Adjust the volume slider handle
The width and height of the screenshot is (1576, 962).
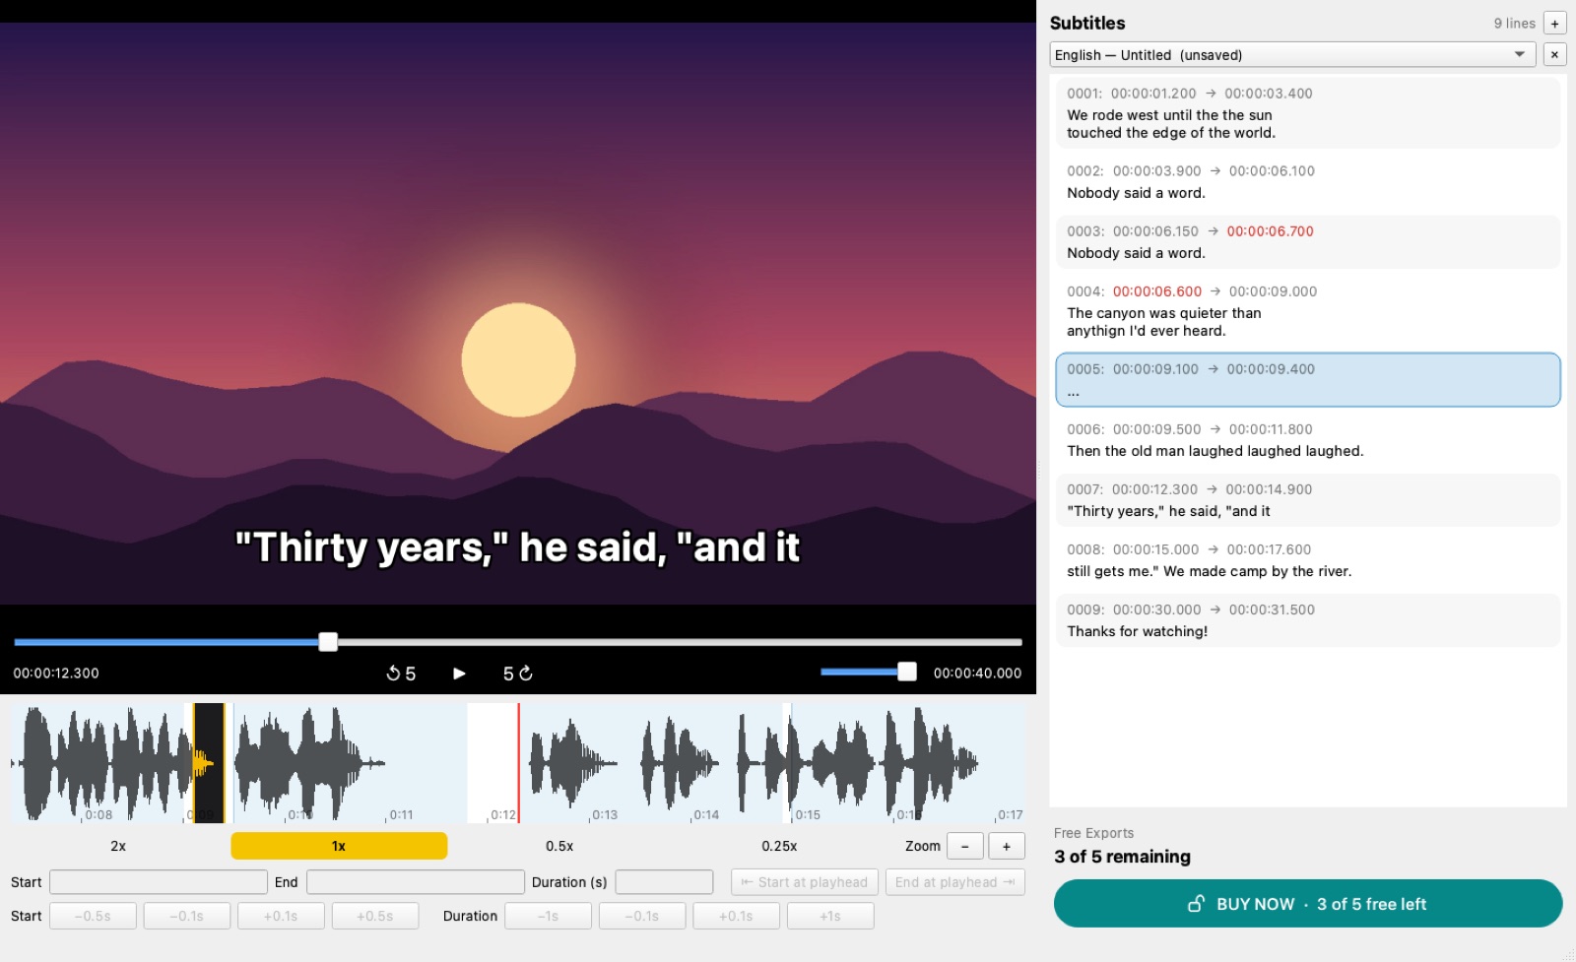tap(907, 672)
